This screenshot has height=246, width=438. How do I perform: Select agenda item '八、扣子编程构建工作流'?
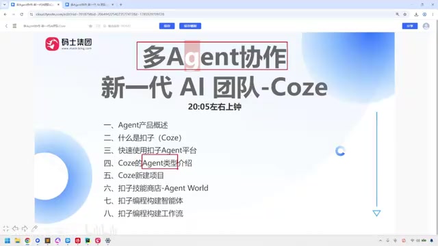[x=144, y=214]
